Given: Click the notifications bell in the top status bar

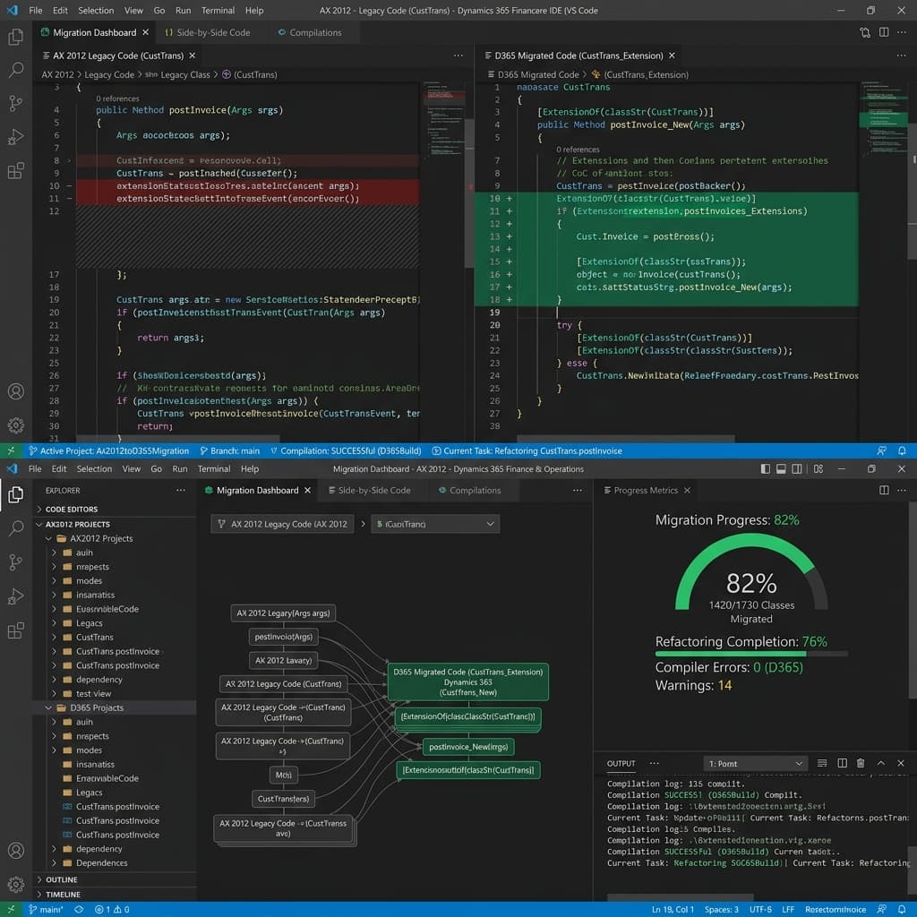Looking at the screenshot, I should point(902,451).
